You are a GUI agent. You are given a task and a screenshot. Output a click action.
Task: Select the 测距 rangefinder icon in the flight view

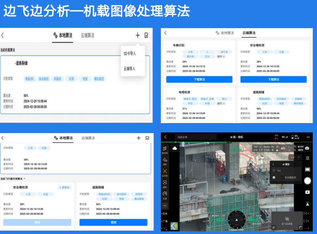165,160
